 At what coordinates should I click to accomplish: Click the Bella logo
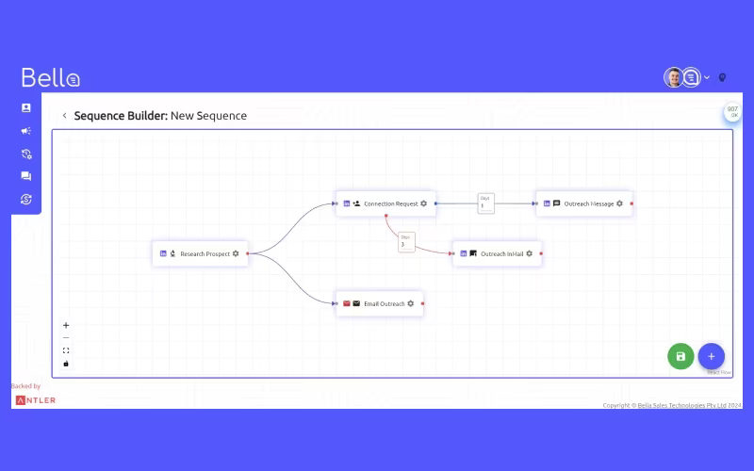click(x=51, y=77)
